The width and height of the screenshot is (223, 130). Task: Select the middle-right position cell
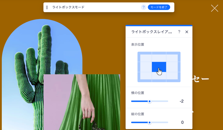(x=173, y=67)
